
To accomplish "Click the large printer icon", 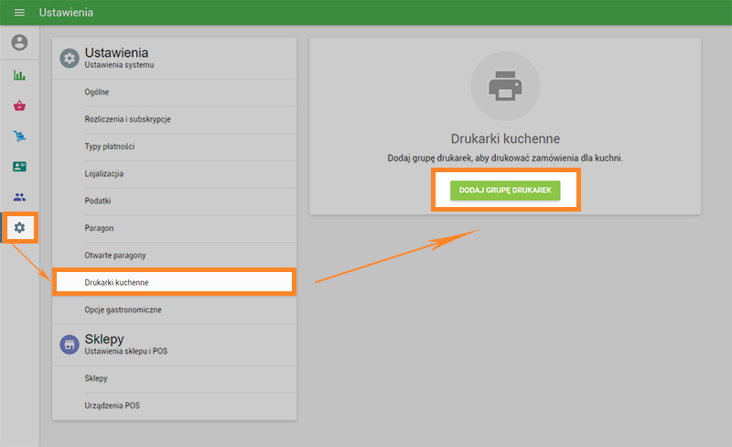I will click(x=505, y=86).
